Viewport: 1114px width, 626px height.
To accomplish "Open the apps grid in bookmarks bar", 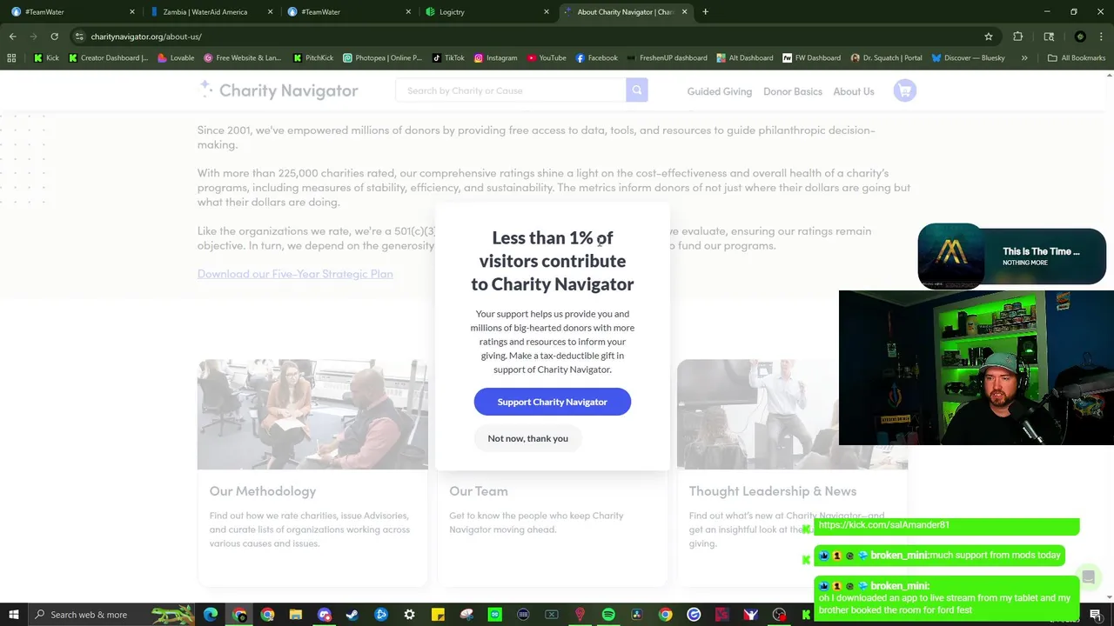I will [x=11, y=58].
